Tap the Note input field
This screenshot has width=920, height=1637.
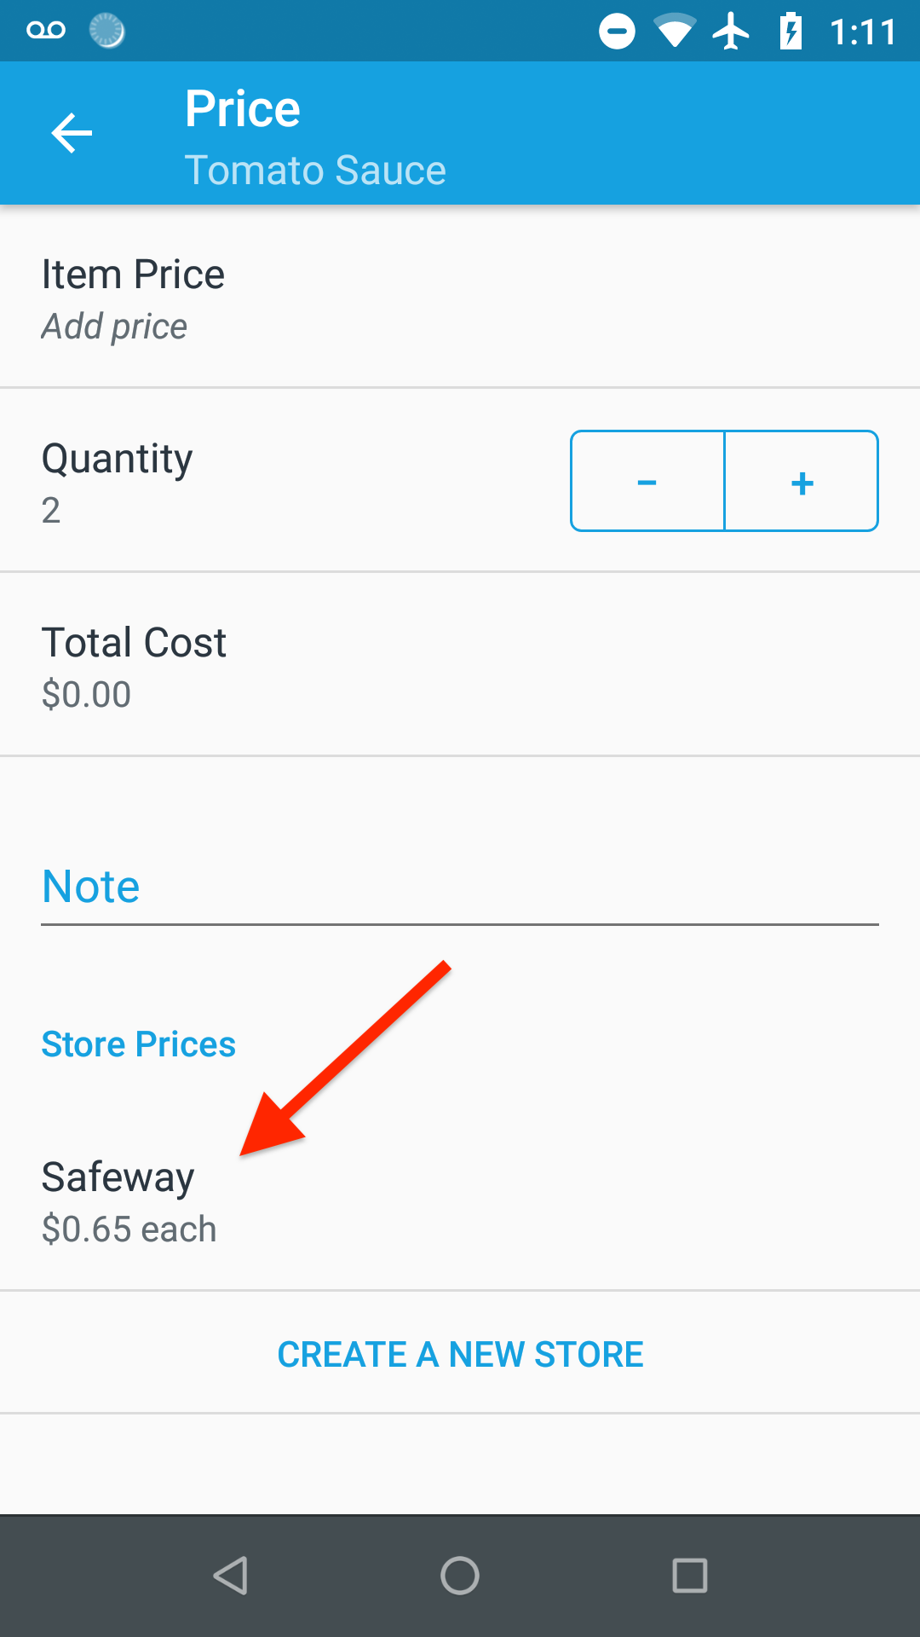point(460,887)
